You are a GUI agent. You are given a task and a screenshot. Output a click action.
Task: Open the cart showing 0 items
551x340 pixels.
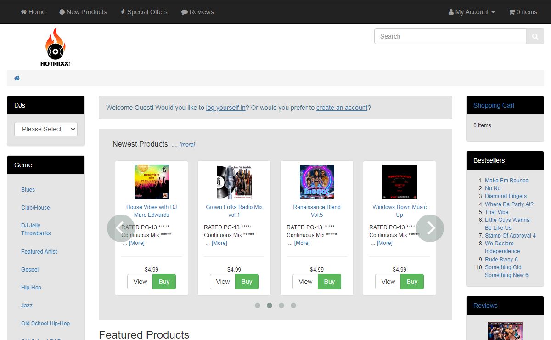pyautogui.click(x=523, y=12)
